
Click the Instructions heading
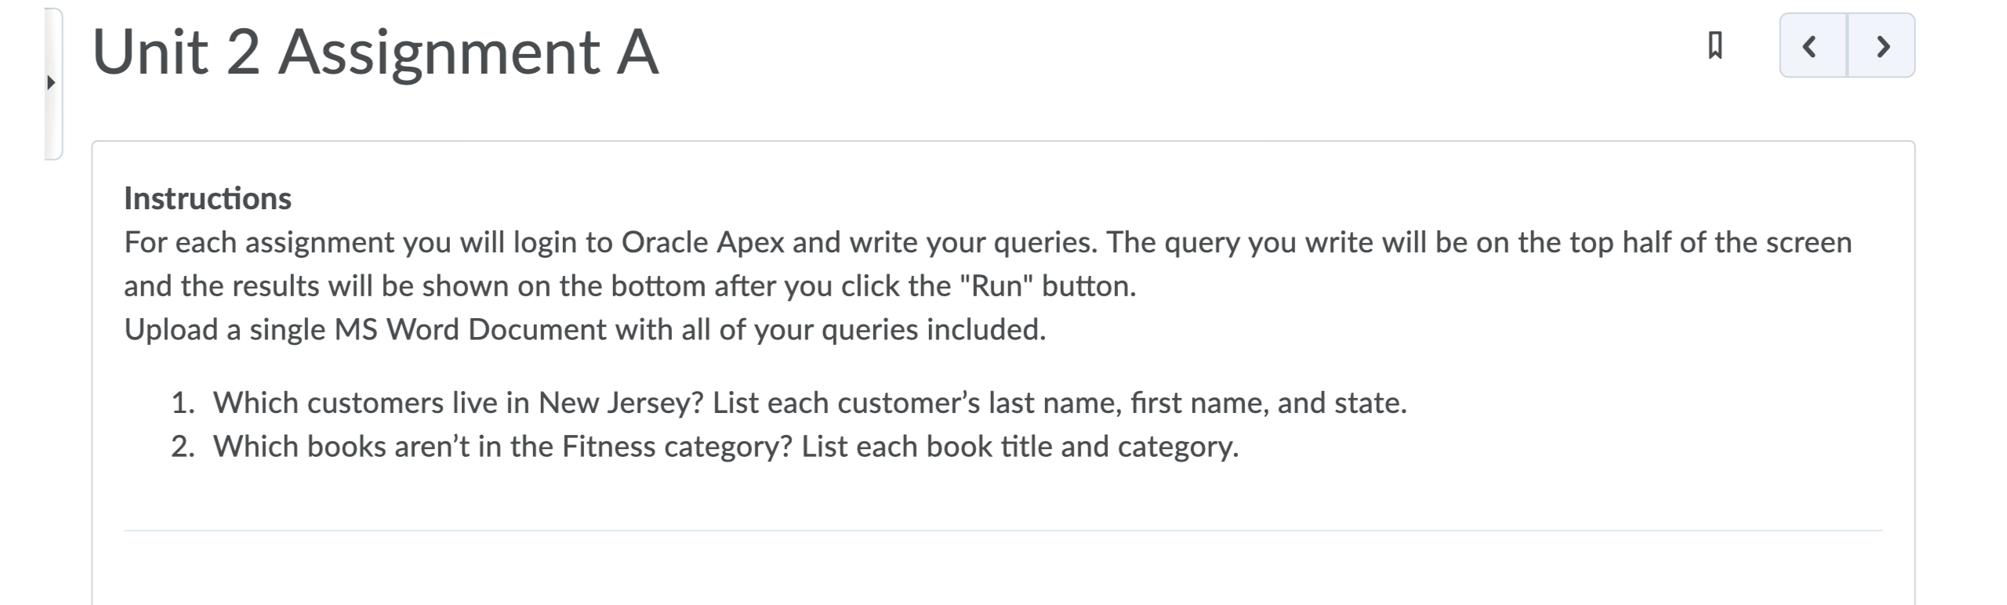point(208,199)
